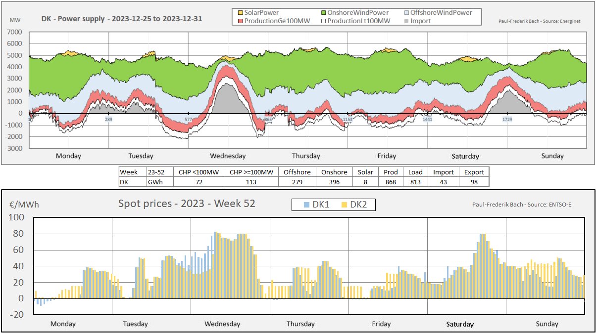Click the 1729 hour marker on the axis
This screenshot has width=596, height=333.
(507, 120)
